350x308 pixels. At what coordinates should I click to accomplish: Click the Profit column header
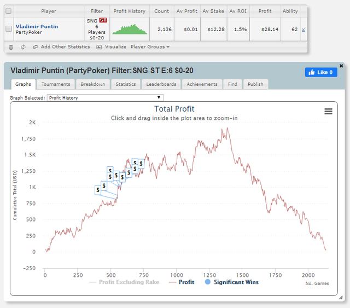[x=265, y=11]
